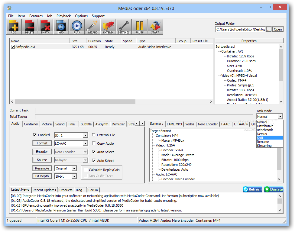Open the INFO tool
This screenshot has height=232, width=295.
pos(61,27)
